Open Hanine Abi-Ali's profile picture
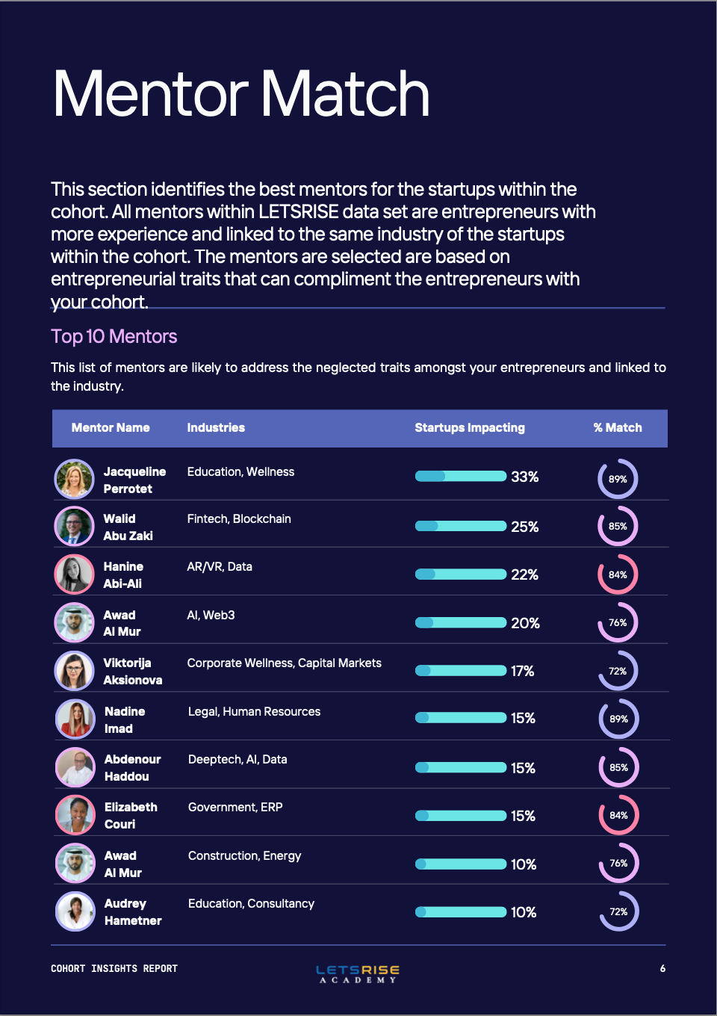Screen dimensions: 717x1016 [x=74, y=574]
